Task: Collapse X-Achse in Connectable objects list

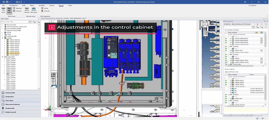Action: (229, 47)
